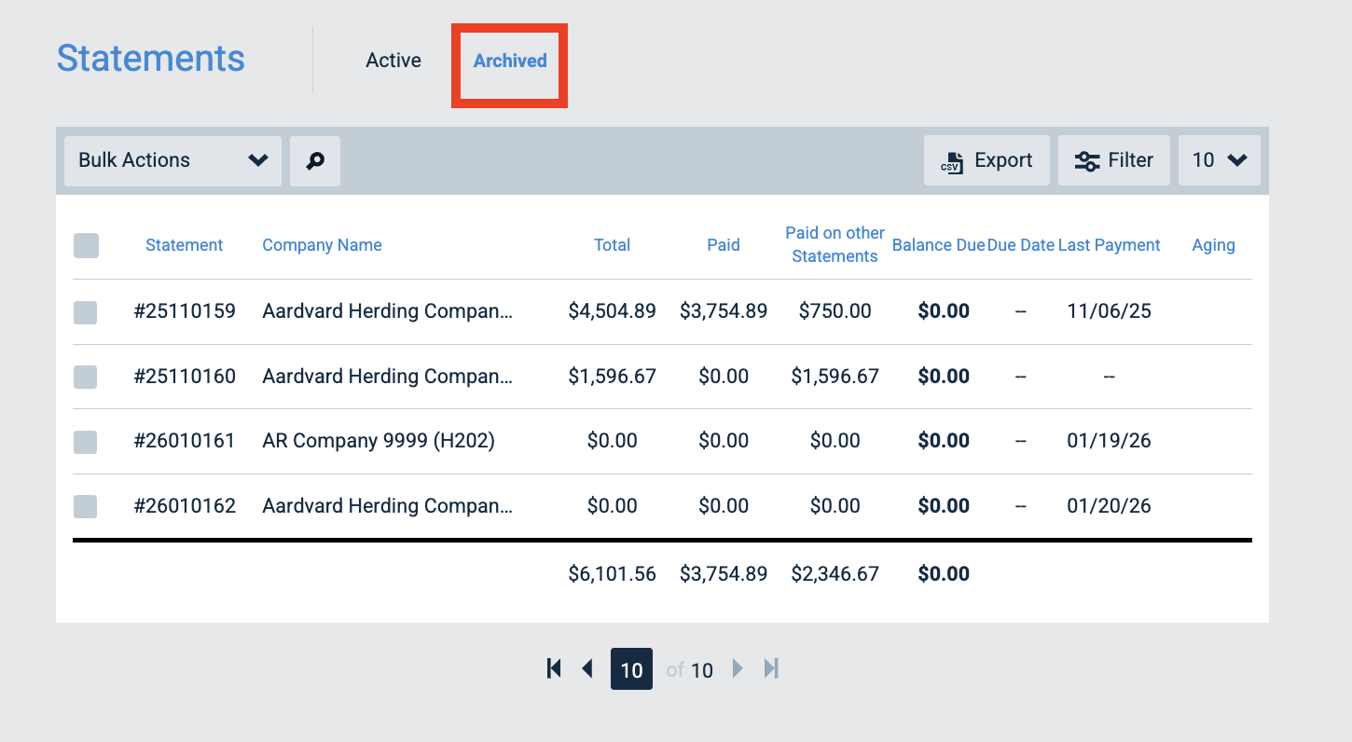Image resolution: width=1352 pixels, height=742 pixels.
Task: Select checkbox for statement #26010162
Action: (86, 506)
